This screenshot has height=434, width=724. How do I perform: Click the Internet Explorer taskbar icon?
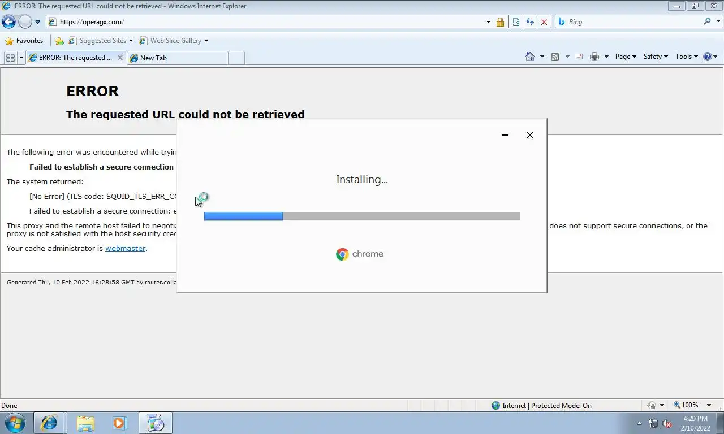pos(49,423)
